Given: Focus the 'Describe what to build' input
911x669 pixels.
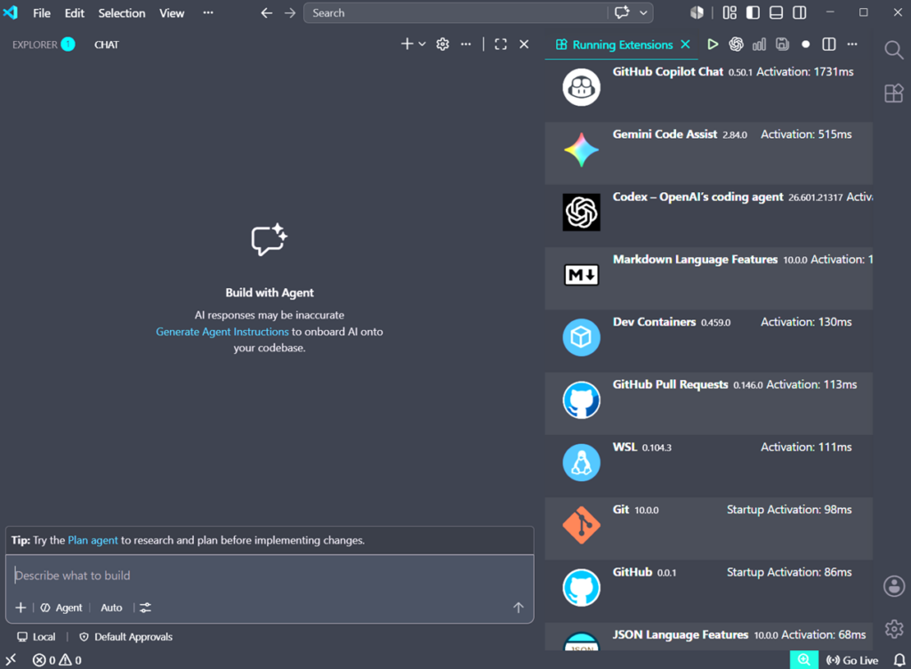Looking at the screenshot, I should coord(269,576).
